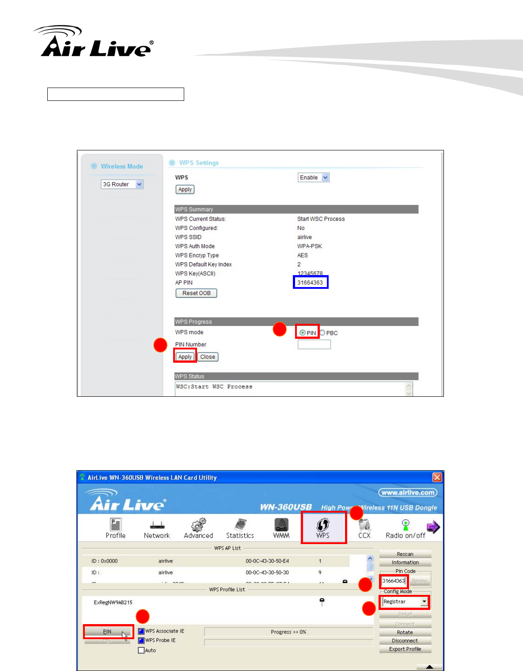523x671 pixels.
Task: Click the Pin Code field showing 31664363
Action: (x=394, y=581)
